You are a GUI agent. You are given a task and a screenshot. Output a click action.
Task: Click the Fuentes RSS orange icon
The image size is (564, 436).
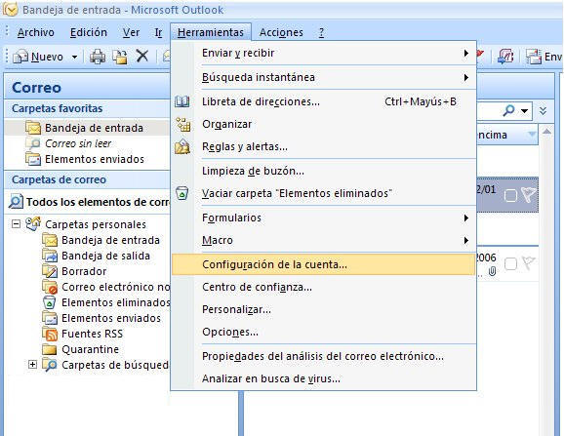(x=50, y=334)
